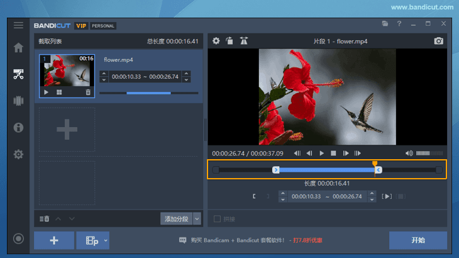Play the video in preview

(x=321, y=153)
